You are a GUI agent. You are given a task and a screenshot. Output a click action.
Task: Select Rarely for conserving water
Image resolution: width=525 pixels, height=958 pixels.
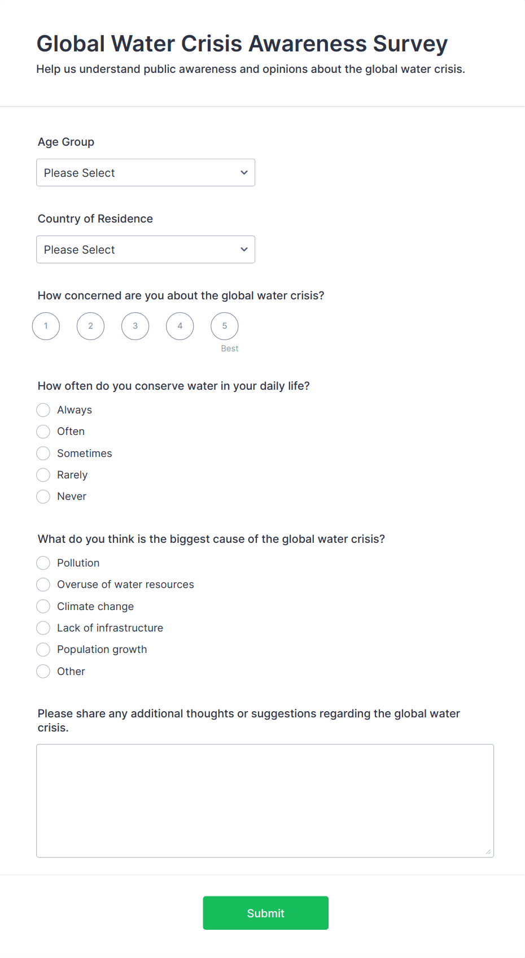43,475
